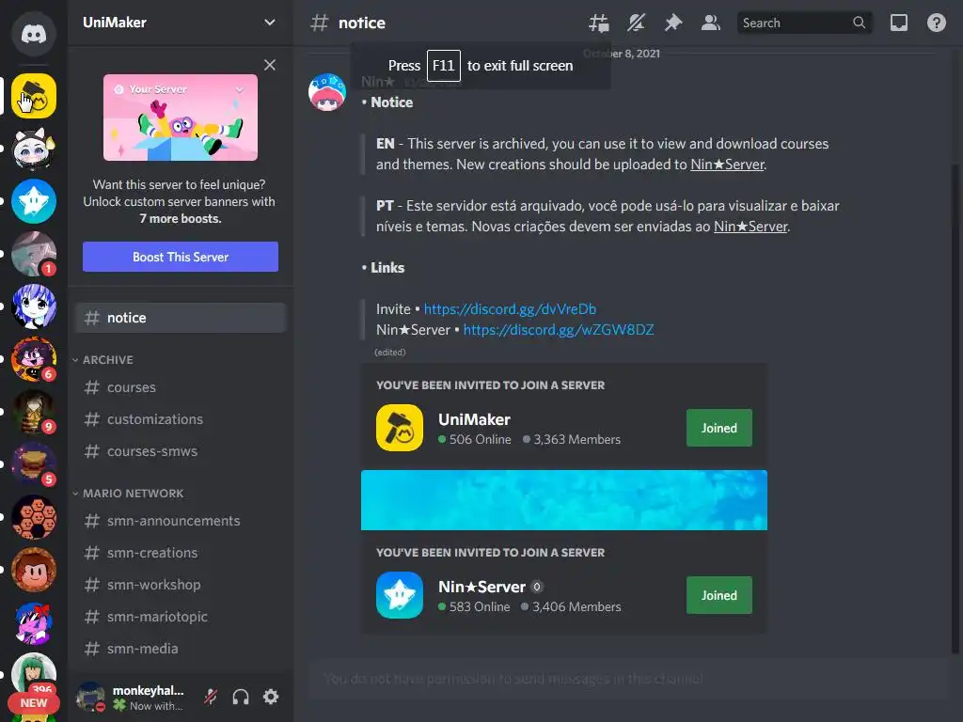Click the UniMaker invite server icon
This screenshot has width=963, height=722.
(400, 428)
